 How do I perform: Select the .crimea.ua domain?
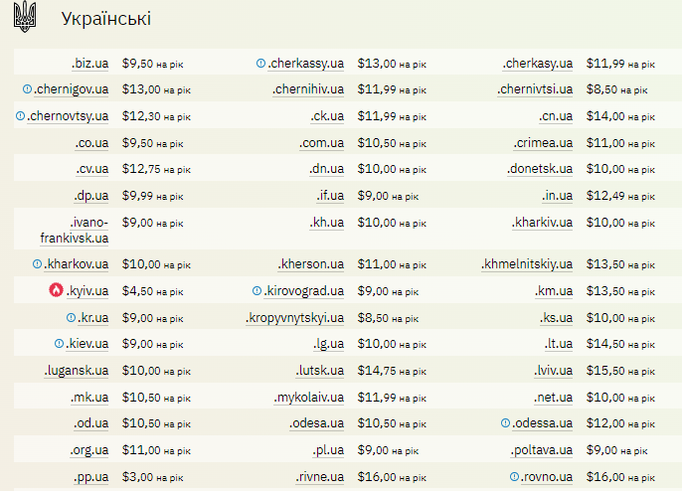(x=544, y=143)
